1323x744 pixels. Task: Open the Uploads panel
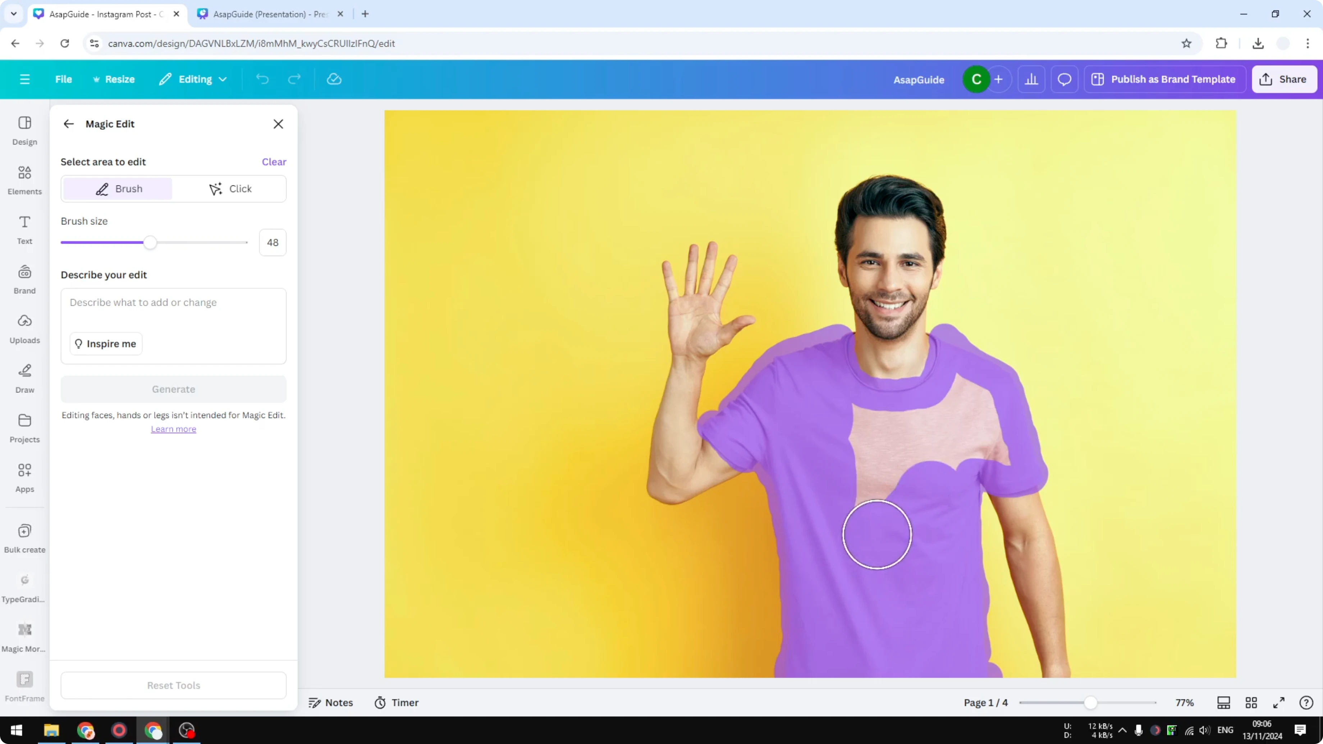point(24,329)
